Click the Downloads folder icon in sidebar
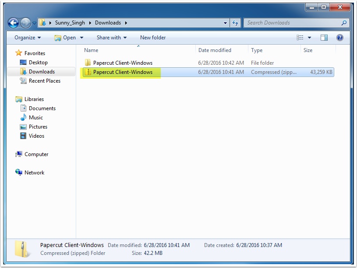The width and height of the screenshot is (357, 268). click(x=23, y=72)
